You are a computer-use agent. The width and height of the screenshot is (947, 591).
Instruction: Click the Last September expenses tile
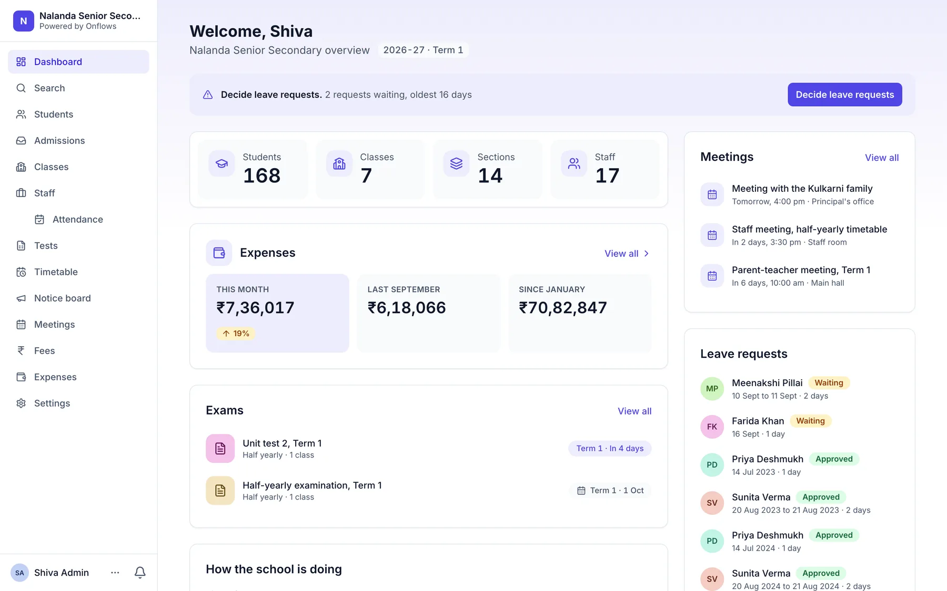[x=428, y=313]
